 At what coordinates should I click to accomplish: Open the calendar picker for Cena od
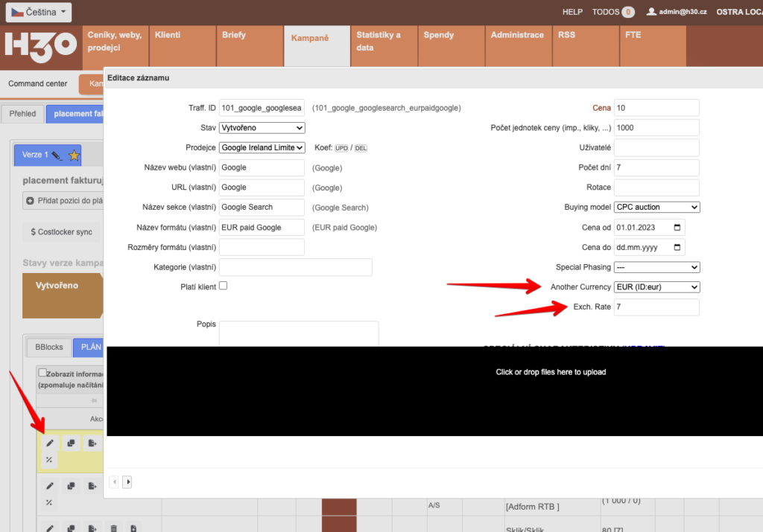coord(677,227)
